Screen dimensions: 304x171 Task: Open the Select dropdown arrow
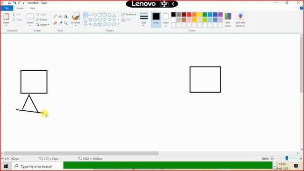pos(30,26)
